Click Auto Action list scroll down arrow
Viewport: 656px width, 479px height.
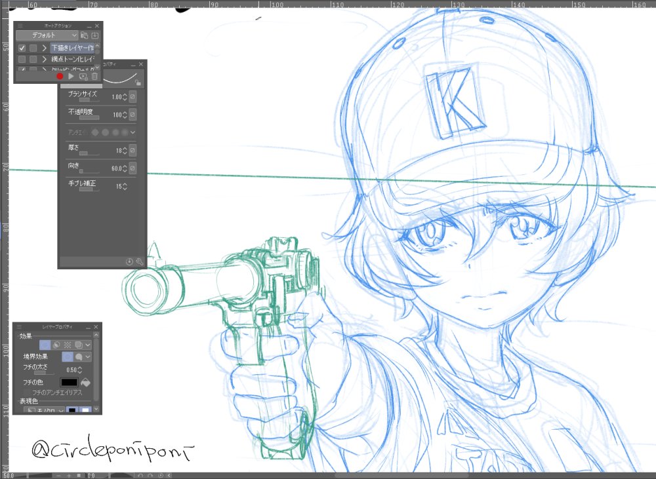(x=98, y=67)
